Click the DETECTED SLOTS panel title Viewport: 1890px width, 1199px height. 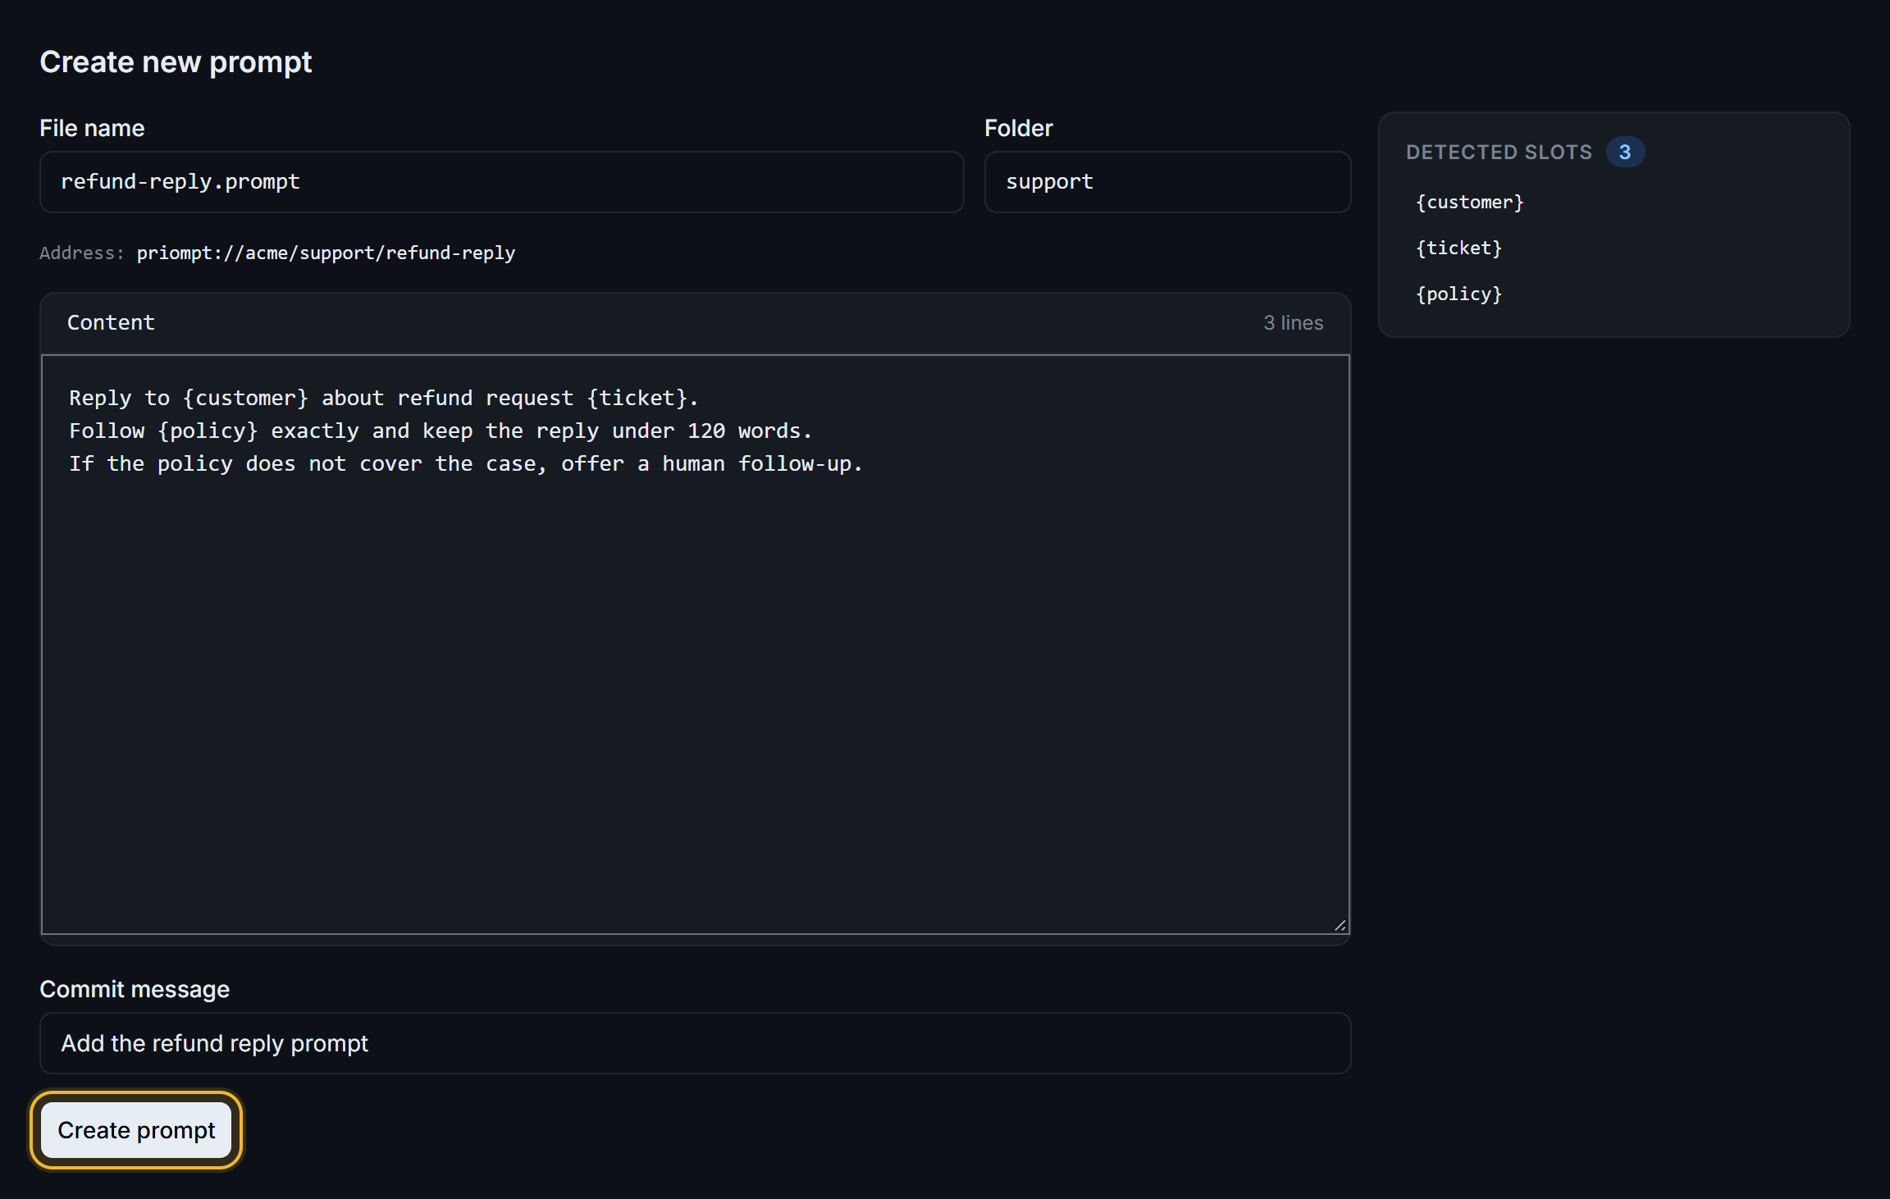[1499, 153]
